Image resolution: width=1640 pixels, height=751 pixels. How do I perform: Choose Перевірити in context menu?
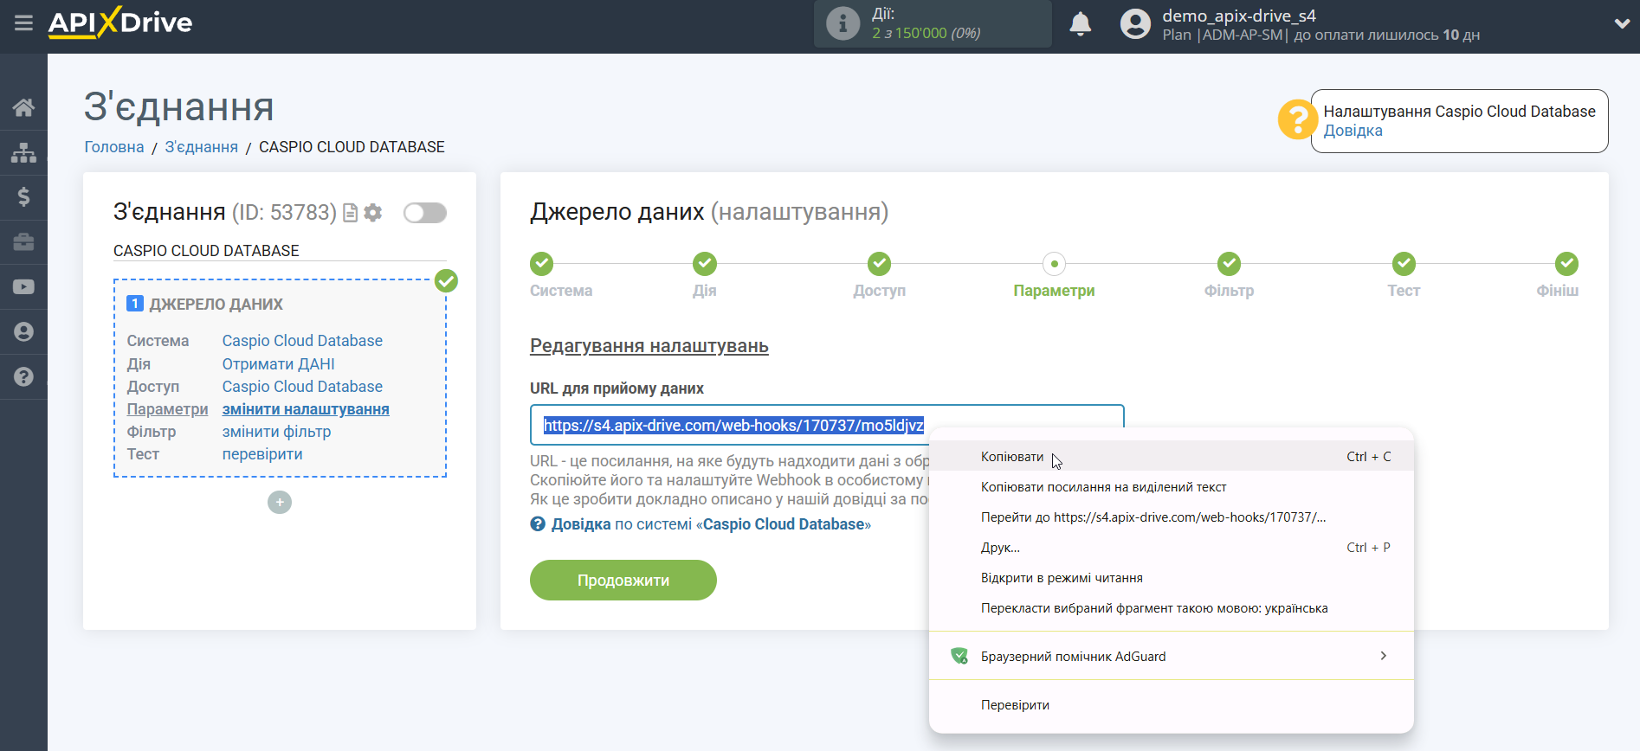(1172, 705)
